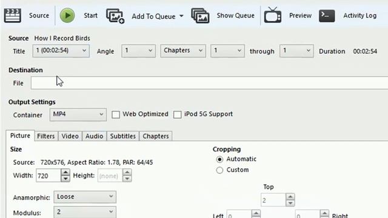Switch to the Filters tab
This screenshot has width=388, height=218.
coord(46,136)
